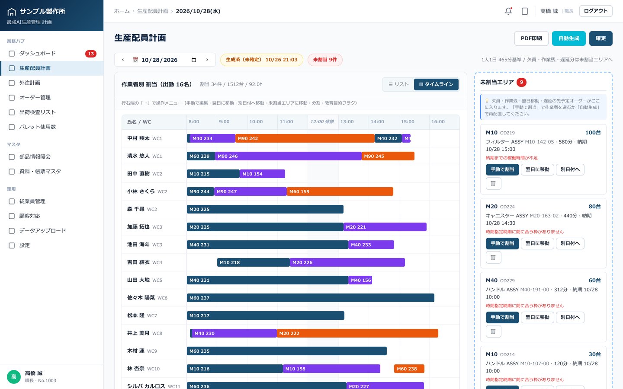The width and height of the screenshot is (623, 389).
Task: Select the orange M20 222 bar for 井上 美月
Action: click(357, 333)
